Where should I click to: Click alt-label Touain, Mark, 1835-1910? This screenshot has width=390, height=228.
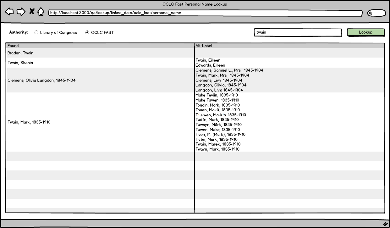217,105
